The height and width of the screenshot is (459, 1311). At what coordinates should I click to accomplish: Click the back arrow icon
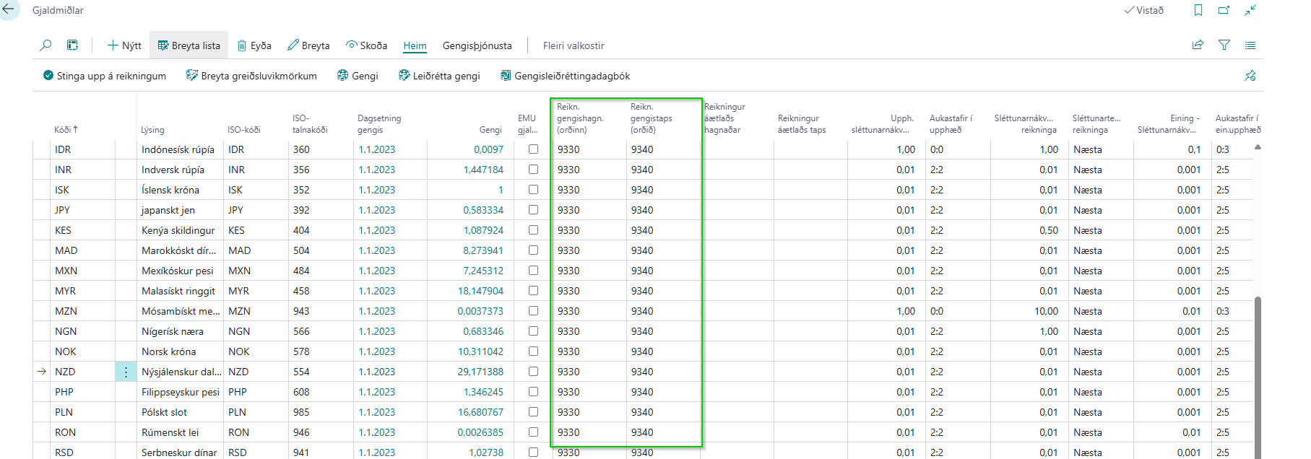click(9, 10)
